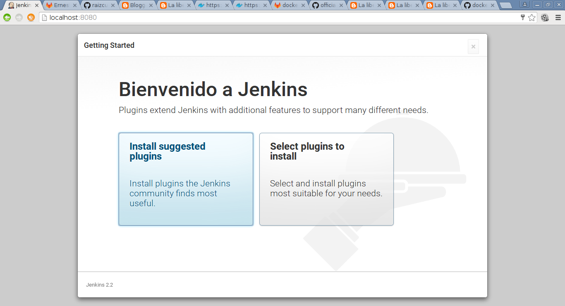Viewport: 565px width, 306px height.
Task: Click the film reel extension icon
Action: (x=545, y=17)
